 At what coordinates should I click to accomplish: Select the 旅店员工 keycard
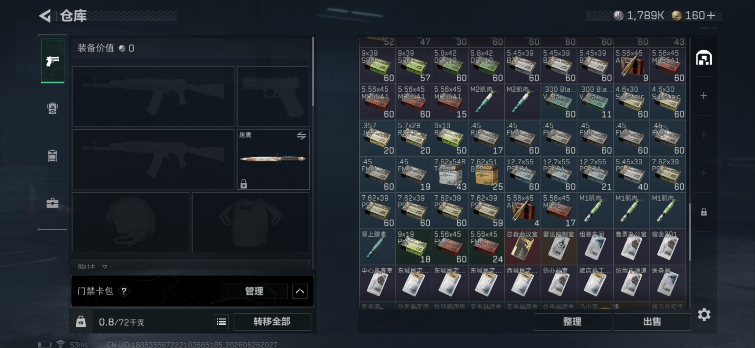click(x=595, y=283)
